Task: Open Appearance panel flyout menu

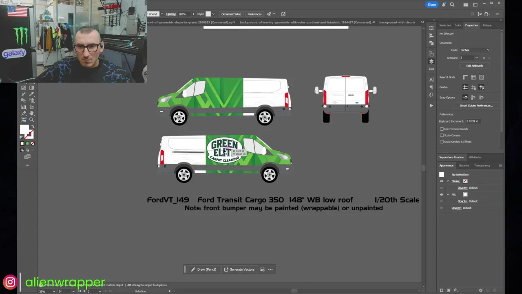Action: point(500,165)
